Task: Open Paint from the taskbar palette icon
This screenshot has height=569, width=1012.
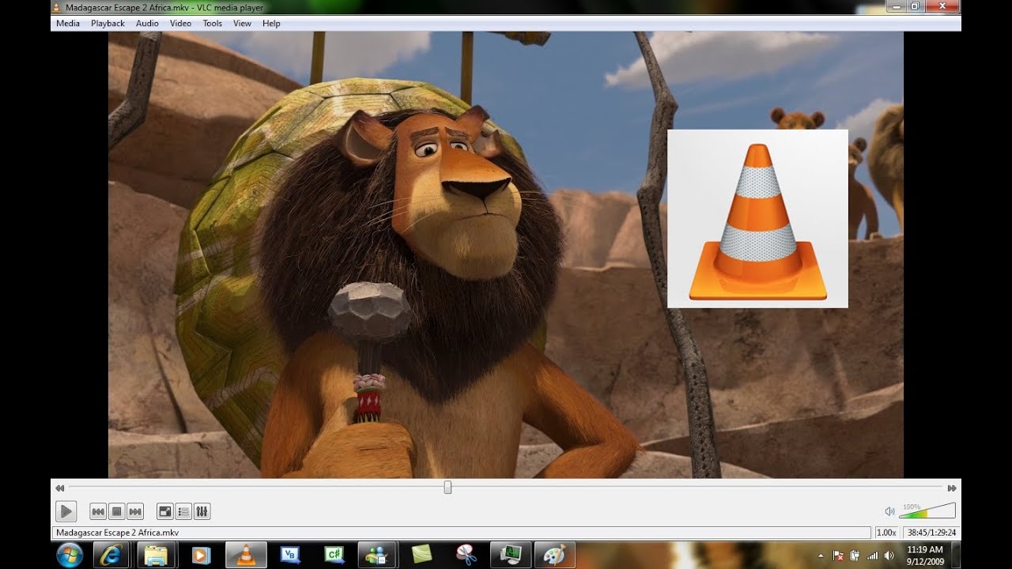Action: (x=554, y=555)
